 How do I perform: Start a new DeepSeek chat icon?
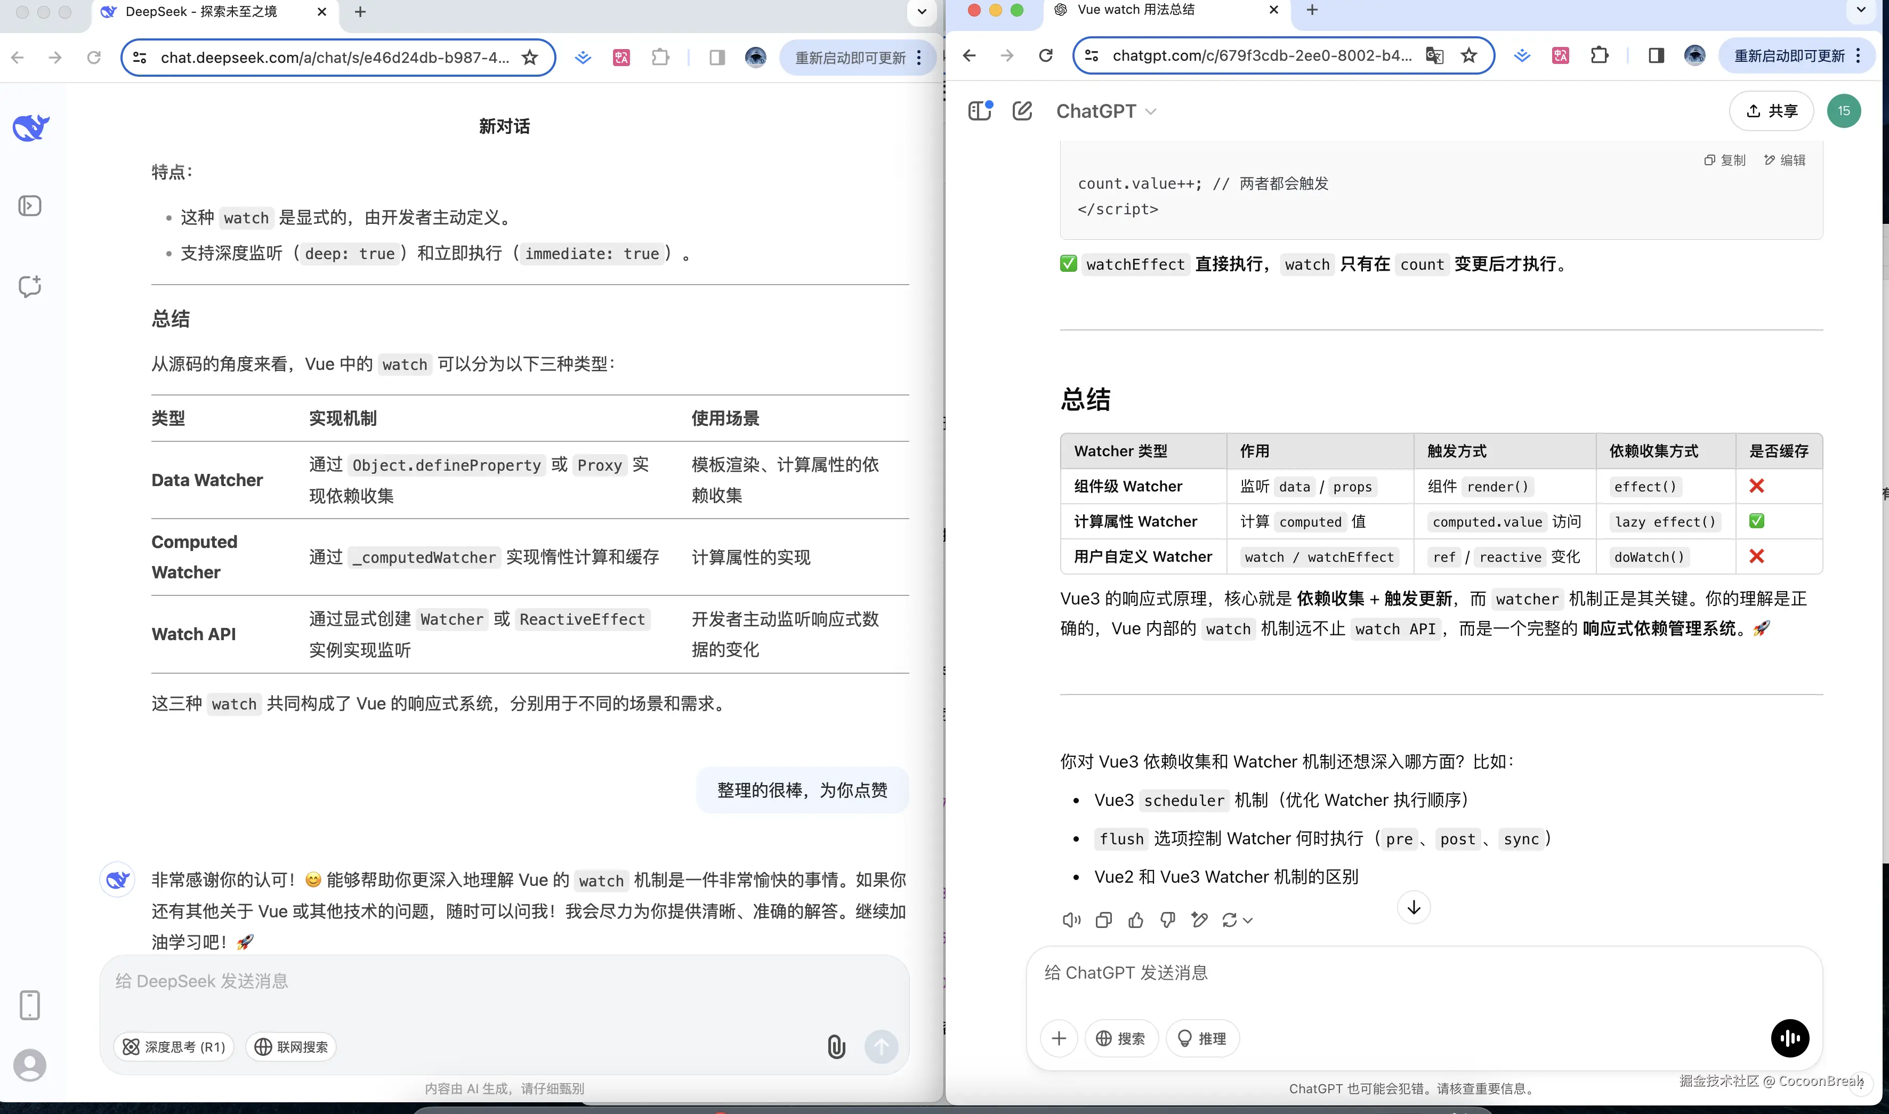point(30,286)
